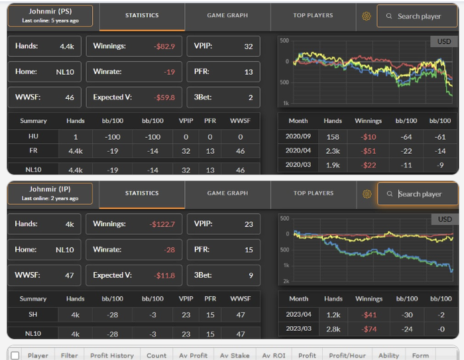The image size is (464, 360).
Task: Click Hands 4.4k stat box
Action: pyautogui.click(x=44, y=46)
